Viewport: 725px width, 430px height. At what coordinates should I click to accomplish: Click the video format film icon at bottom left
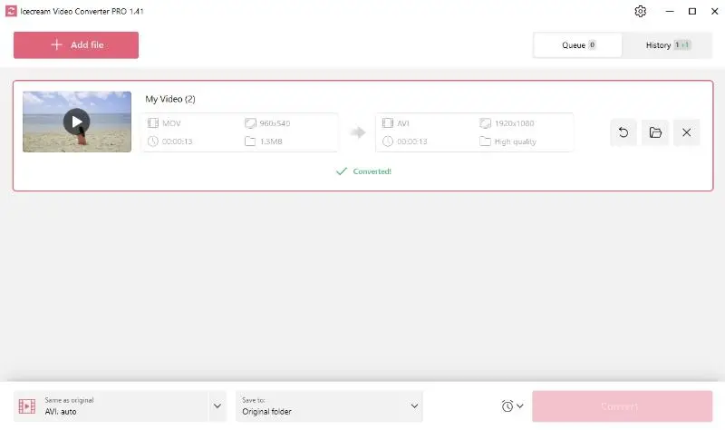(27, 406)
